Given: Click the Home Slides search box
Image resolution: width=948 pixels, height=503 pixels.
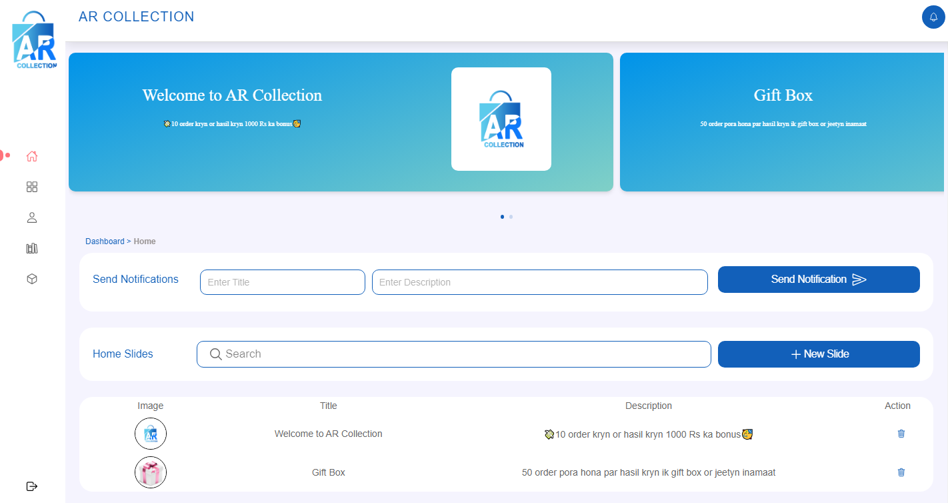Looking at the screenshot, I should click(453, 354).
